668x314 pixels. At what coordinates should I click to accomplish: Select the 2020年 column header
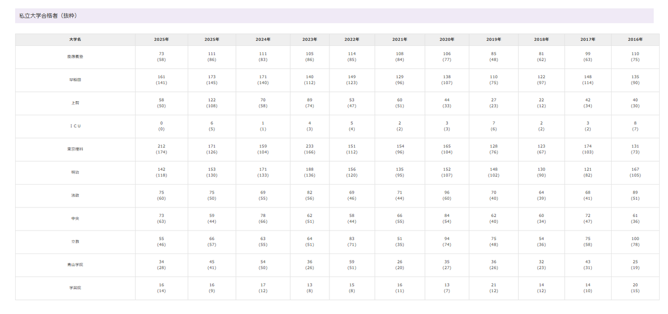tap(447, 40)
